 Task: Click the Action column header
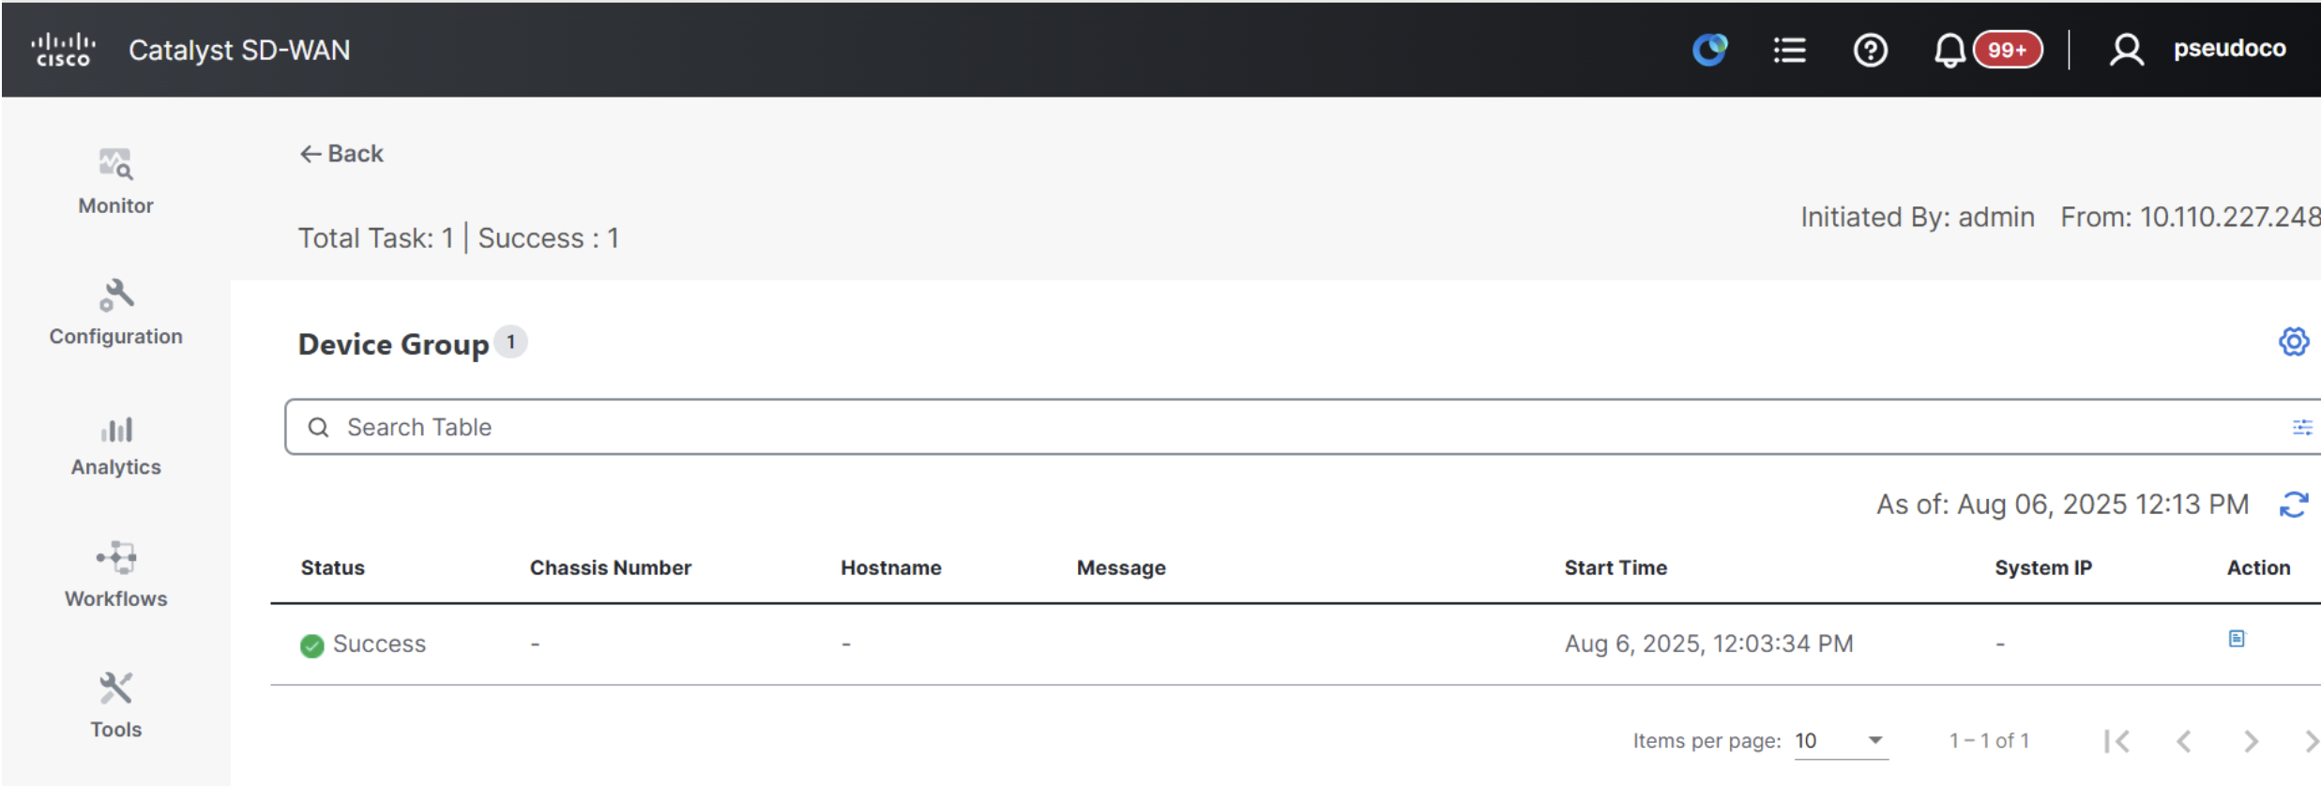pyautogui.click(x=2259, y=568)
